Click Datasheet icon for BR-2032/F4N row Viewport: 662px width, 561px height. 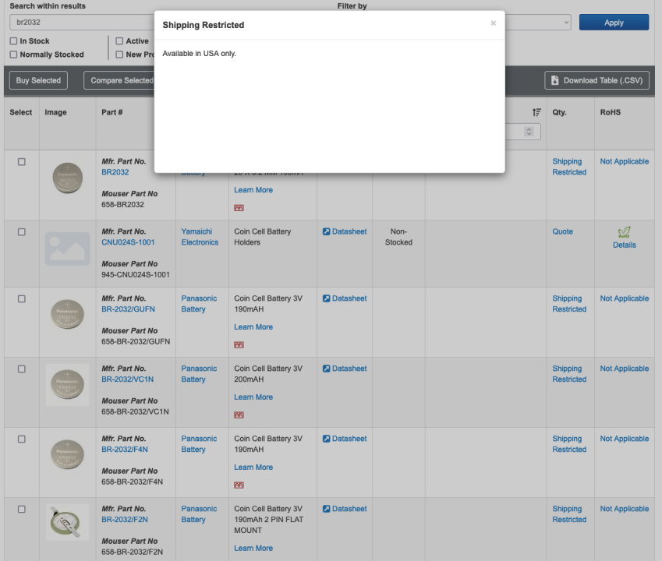point(327,439)
